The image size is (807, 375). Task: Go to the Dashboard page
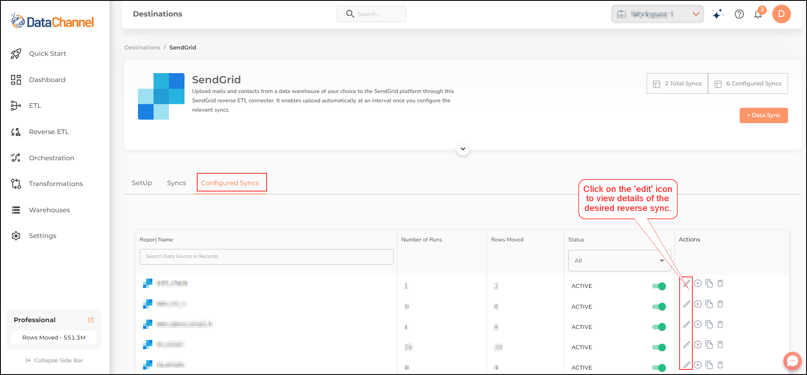tap(47, 80)
